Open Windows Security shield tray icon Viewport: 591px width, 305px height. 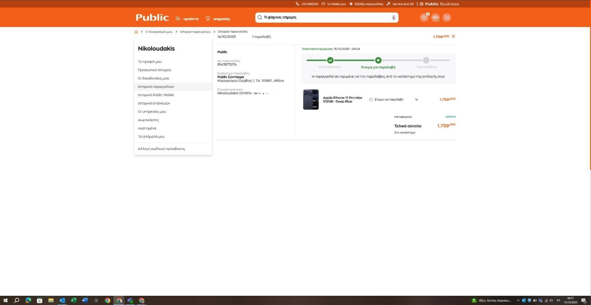coord(529,301)
